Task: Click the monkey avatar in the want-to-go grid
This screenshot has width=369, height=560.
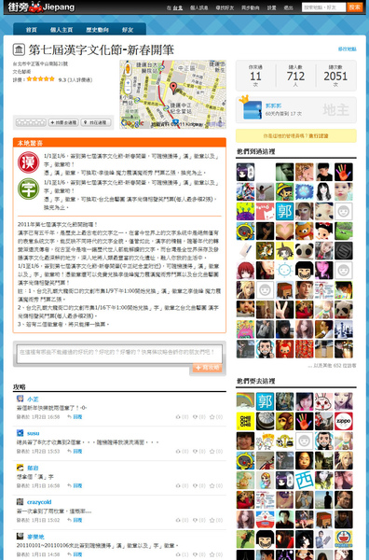Action: [284, 422]
